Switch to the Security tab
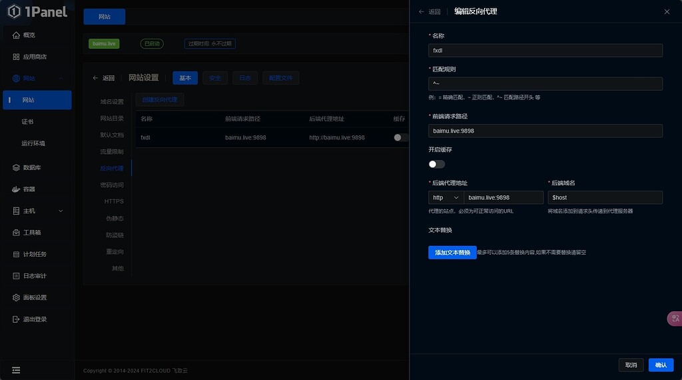 pyautogui.click(x=214, y=78)
